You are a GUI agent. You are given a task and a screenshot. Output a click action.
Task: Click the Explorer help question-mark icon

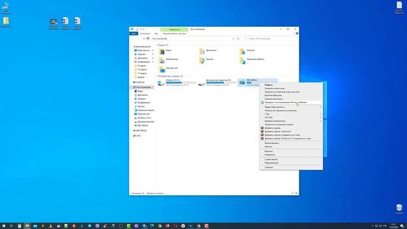(x=297, y=34)
